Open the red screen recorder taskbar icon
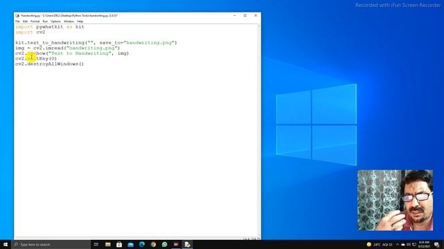Image resolution: width=444 pixels, height=249 pixels. (x=176, y=244)
